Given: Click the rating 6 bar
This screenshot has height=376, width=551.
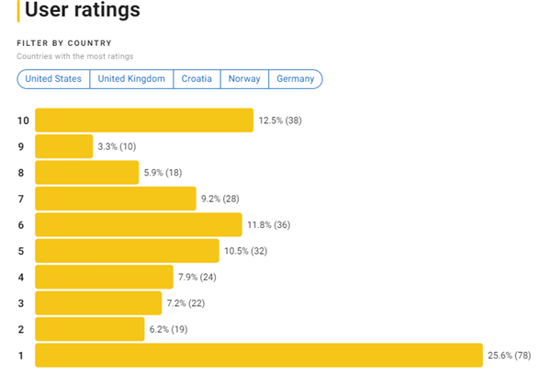Looking at the screenshot, I should [x=139, y=224].
